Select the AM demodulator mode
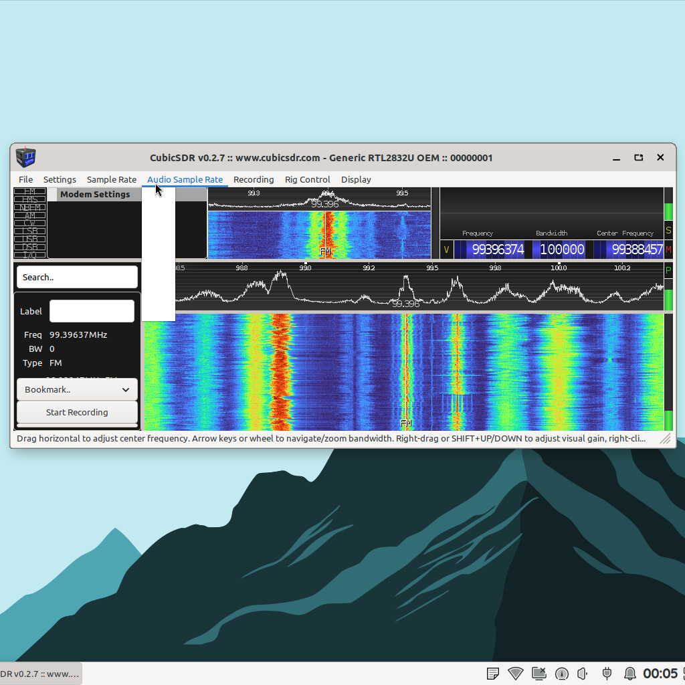The image size is (685, 685). [x=30, y=215]
